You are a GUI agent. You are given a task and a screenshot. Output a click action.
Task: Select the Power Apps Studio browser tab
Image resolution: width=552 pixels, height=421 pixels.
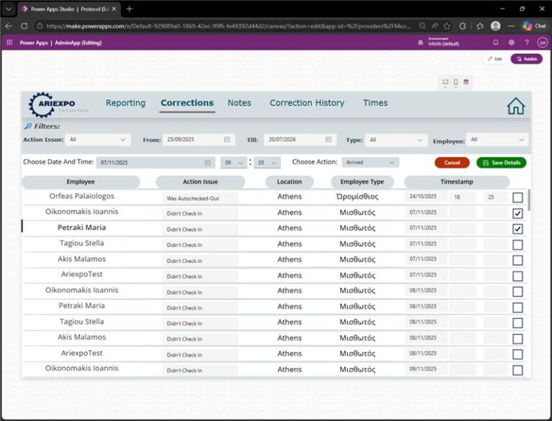pyautogui.click(x=69, y=9)
